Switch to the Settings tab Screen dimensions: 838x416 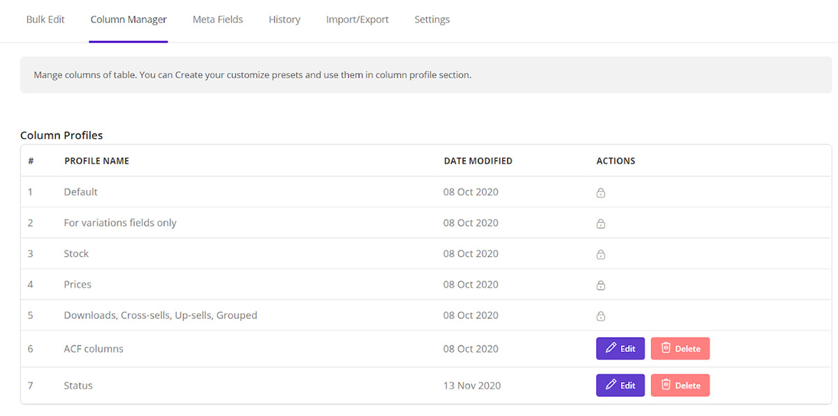tap(432, 20)
